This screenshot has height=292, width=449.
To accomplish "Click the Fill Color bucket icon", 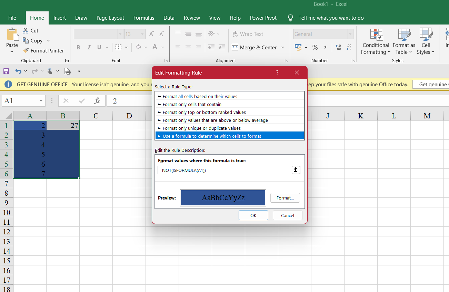I will click(138, 47).
